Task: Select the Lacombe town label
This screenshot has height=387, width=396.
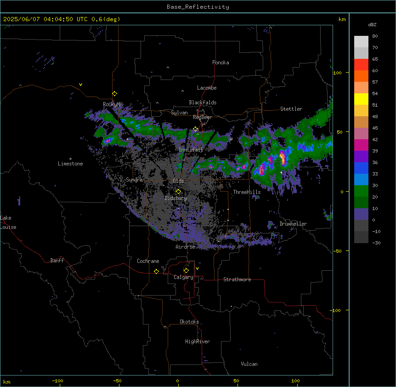Action: tap(207, 88)
